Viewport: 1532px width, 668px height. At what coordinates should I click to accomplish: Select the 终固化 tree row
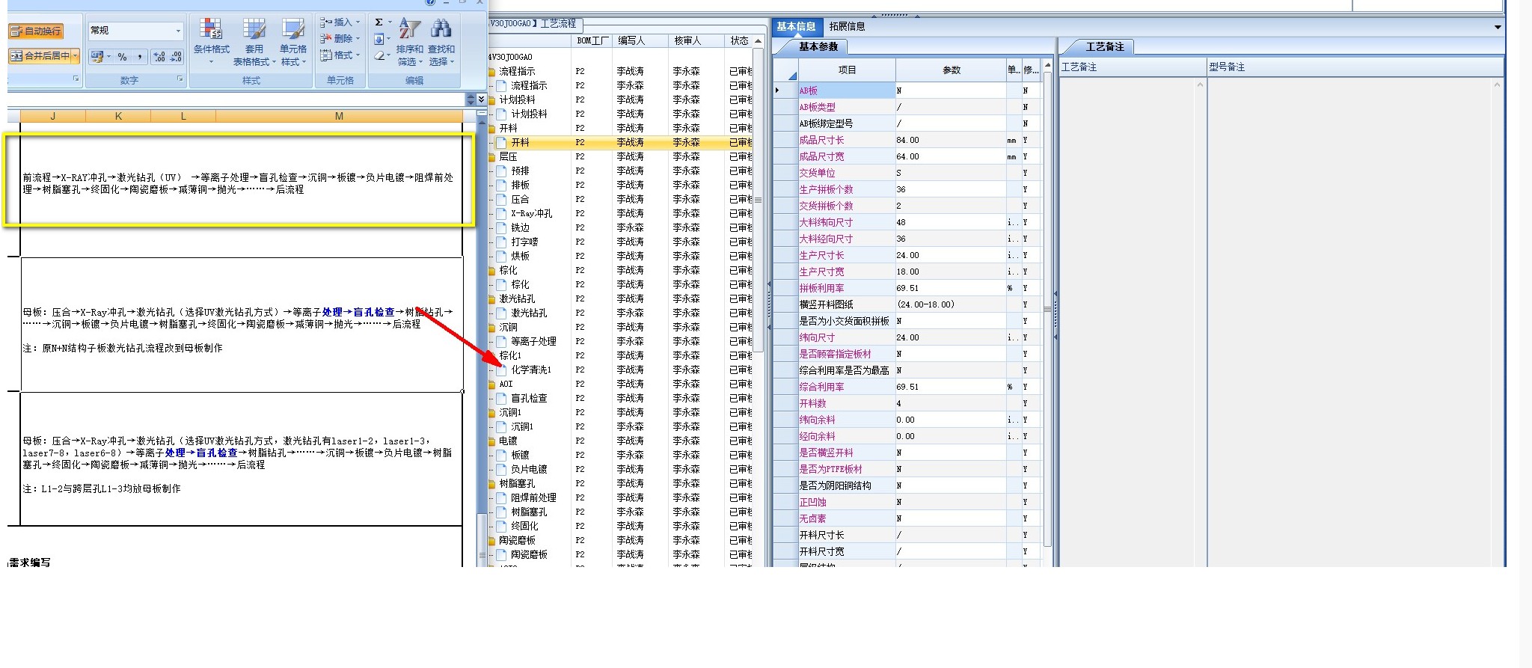pyautogui.click(x=620, y=526)
